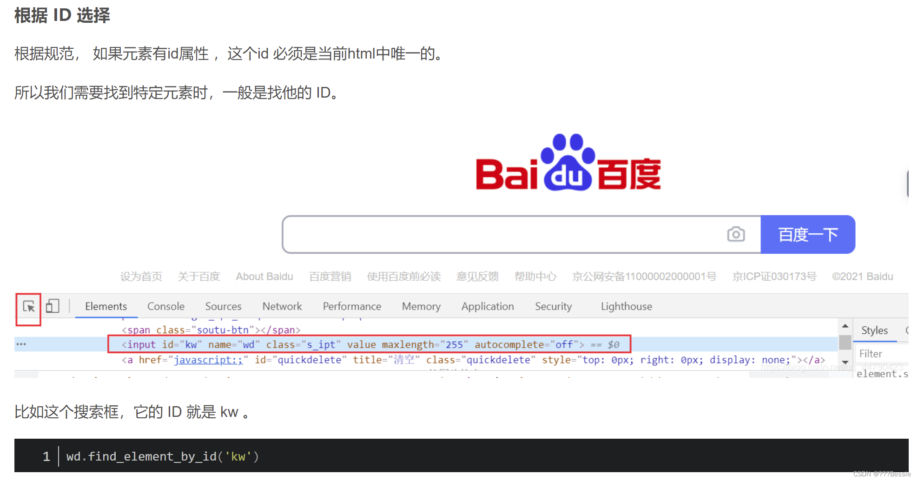The image size is (918, 481).
Task: Open the 关于百度 footer link
Action: click(199, 277)
